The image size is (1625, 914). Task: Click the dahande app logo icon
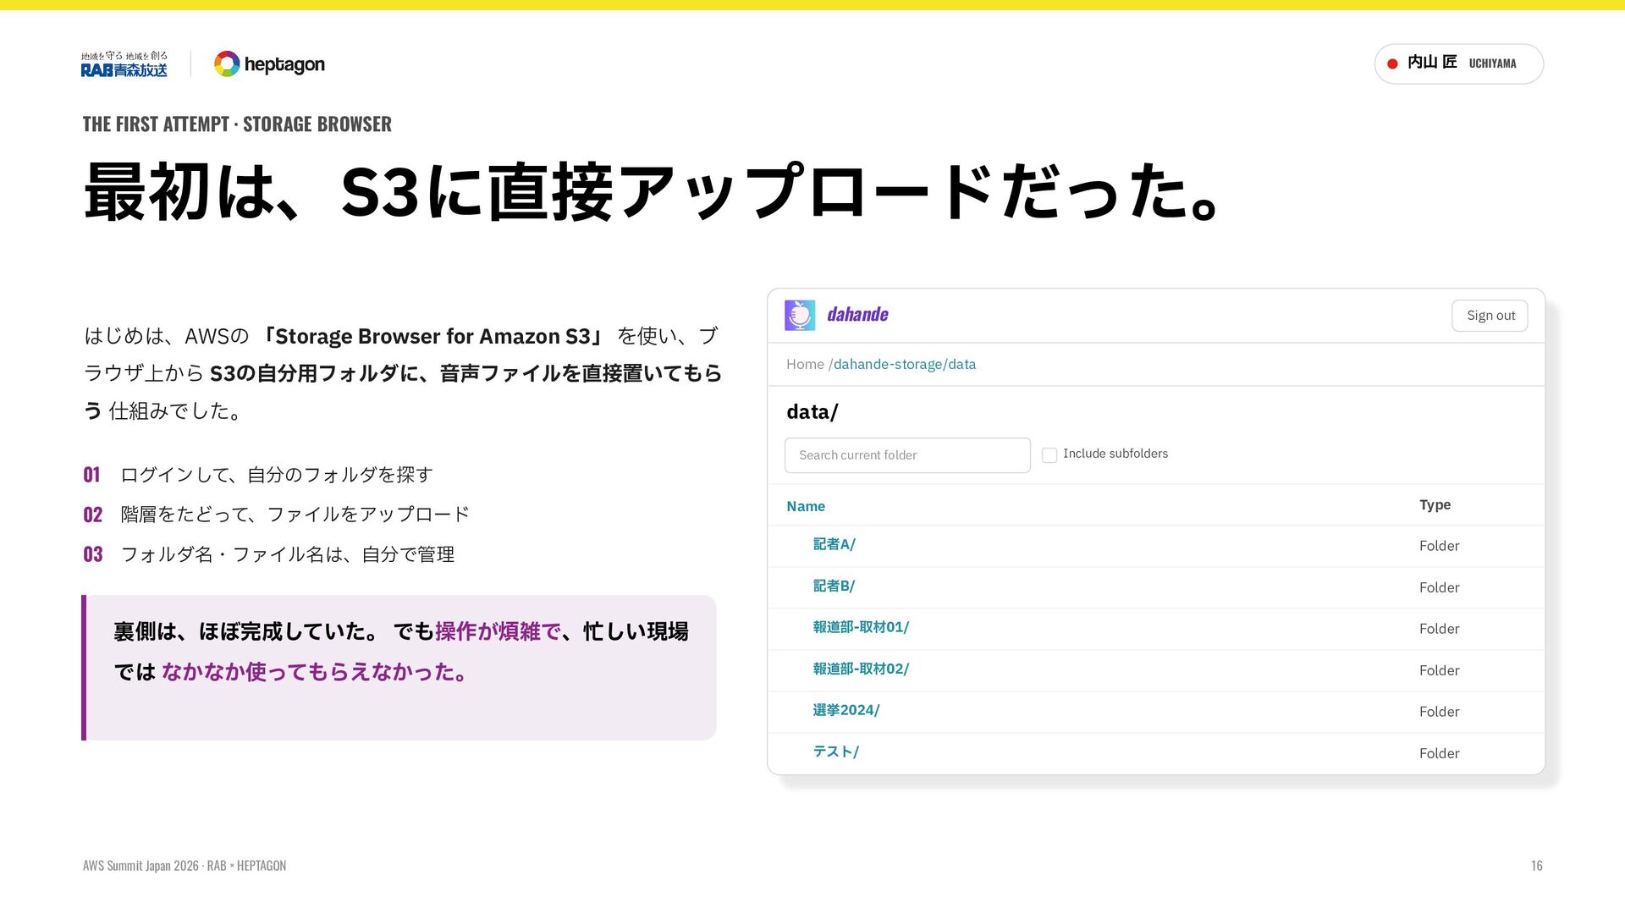pos(800,315)
